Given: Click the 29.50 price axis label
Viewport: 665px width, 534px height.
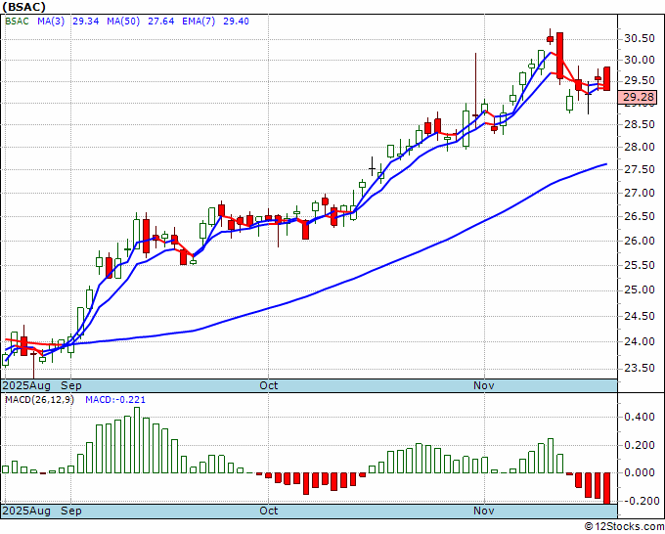Looking at the screenshot, I should (640, 81).
